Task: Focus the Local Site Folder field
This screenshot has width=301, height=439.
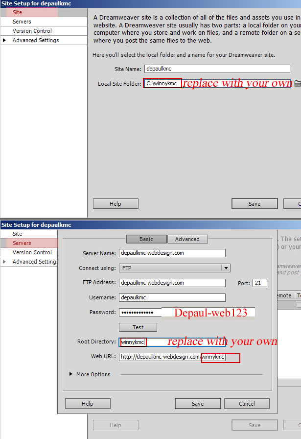Action: (217, 83)
